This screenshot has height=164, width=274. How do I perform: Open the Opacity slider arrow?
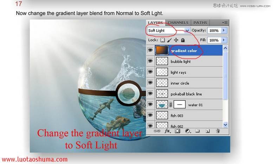224,31
